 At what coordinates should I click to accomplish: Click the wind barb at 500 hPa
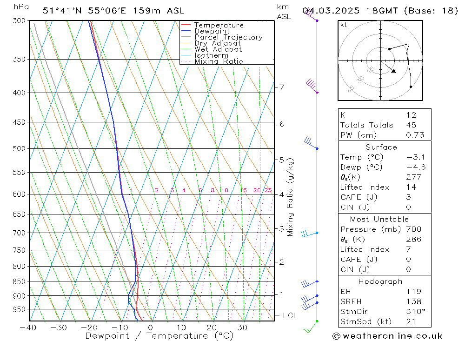coord(311,143)
